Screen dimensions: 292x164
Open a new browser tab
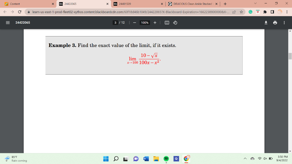coord(225,4)
